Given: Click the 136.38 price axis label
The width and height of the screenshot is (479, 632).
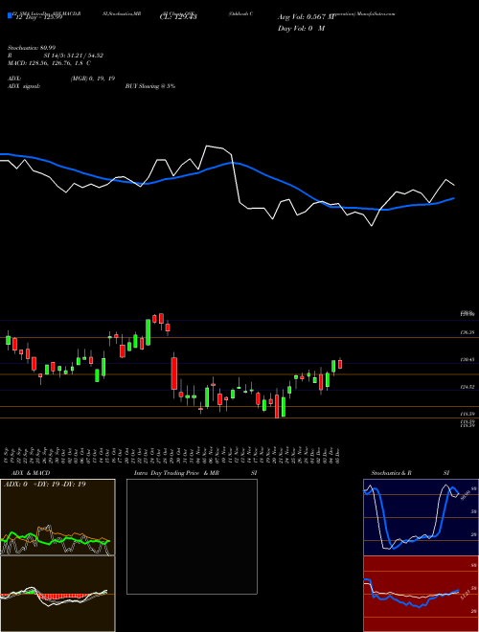Looking at the screenshot, I should (468, 332).
